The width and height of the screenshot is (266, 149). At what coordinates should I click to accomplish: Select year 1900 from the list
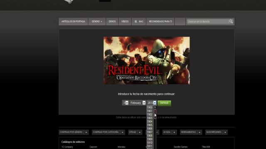pyautogui.click(x=150, y=108)
